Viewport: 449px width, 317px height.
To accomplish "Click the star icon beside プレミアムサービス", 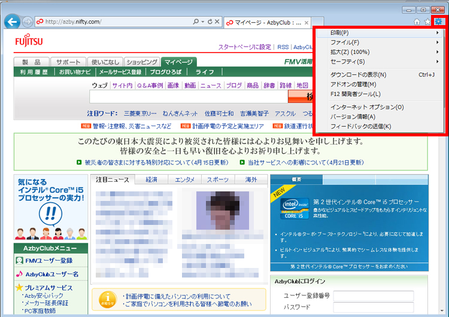I will pos(19,287).
